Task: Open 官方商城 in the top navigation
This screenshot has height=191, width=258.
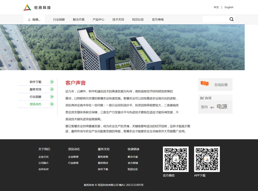Action: pos(158,20)
